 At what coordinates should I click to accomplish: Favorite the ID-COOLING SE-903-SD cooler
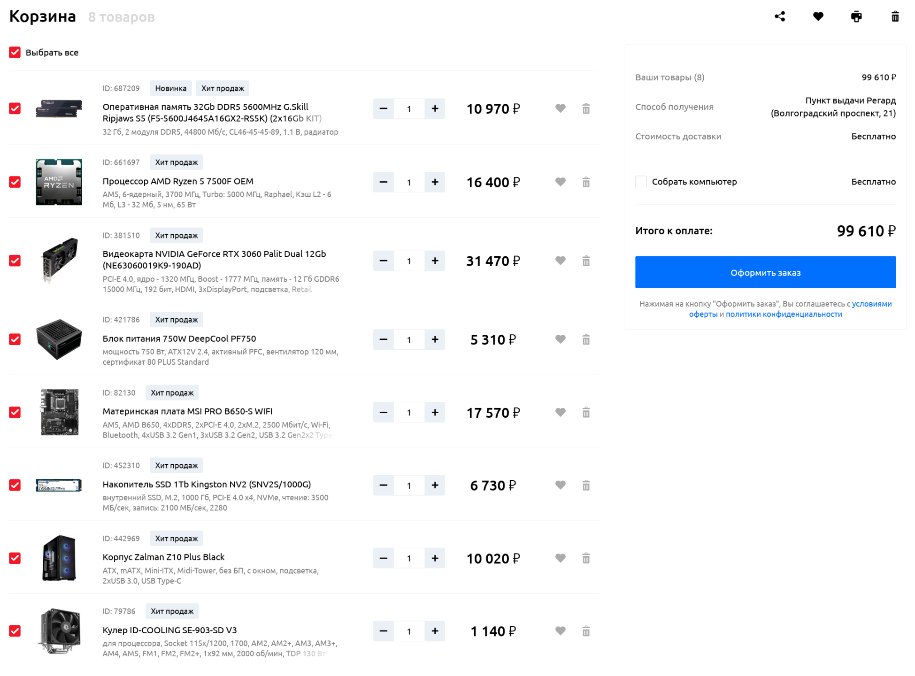(x=560, y=631)
